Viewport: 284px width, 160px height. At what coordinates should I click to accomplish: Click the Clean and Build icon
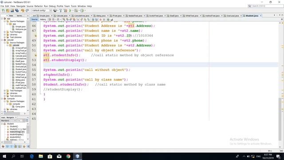click(x=65, y=11)
